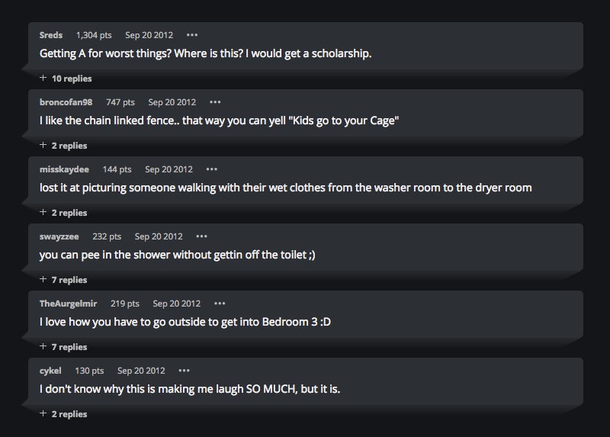Screen dimensions: 610x437
Task: Open the more-options dots on TheAurgelmir's comment
Action: pyautogui.click(x=220, y=304)
